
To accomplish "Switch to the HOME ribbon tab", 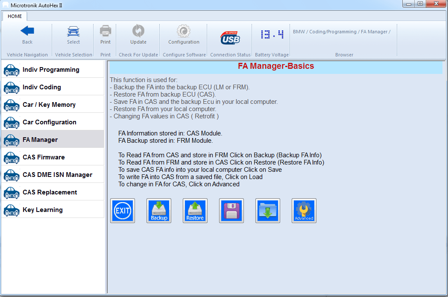I will [15, 16].
